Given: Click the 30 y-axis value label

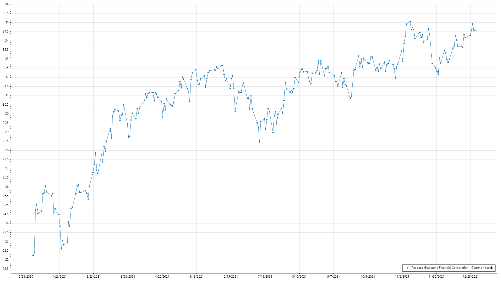Looking at the screenshot, I should 7,114.
